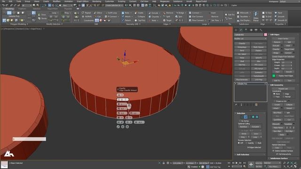Open the Modifiers menu

[x=56, y=1]
